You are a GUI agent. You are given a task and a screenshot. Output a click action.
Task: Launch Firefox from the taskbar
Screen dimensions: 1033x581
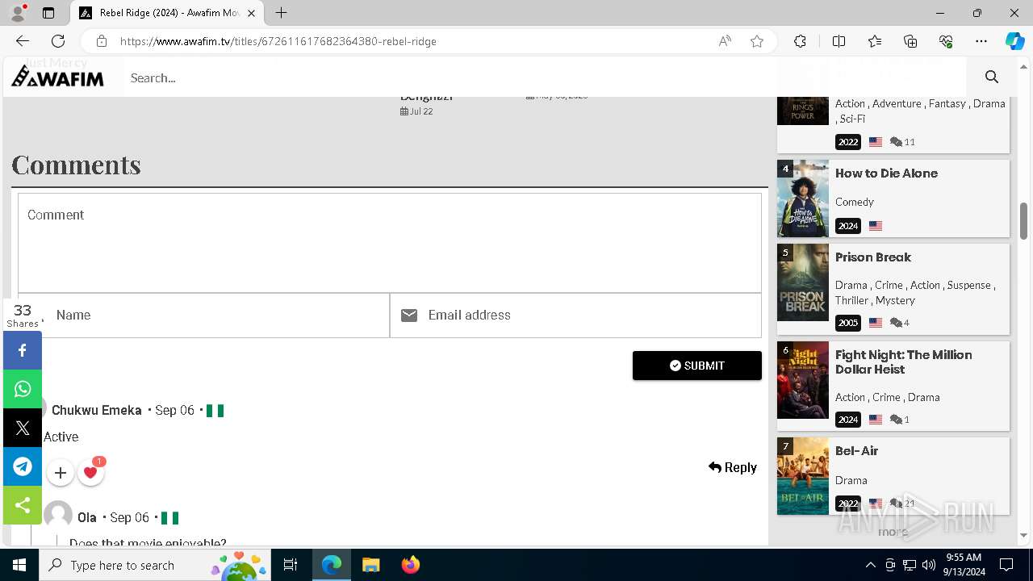411,565
